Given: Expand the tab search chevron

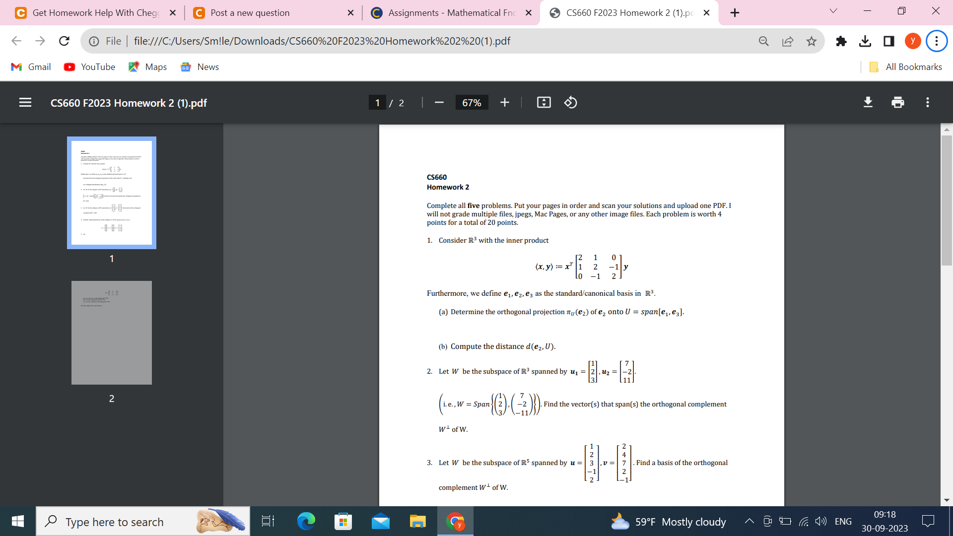Looking at the screenshot, I should (x=833, y=10).
